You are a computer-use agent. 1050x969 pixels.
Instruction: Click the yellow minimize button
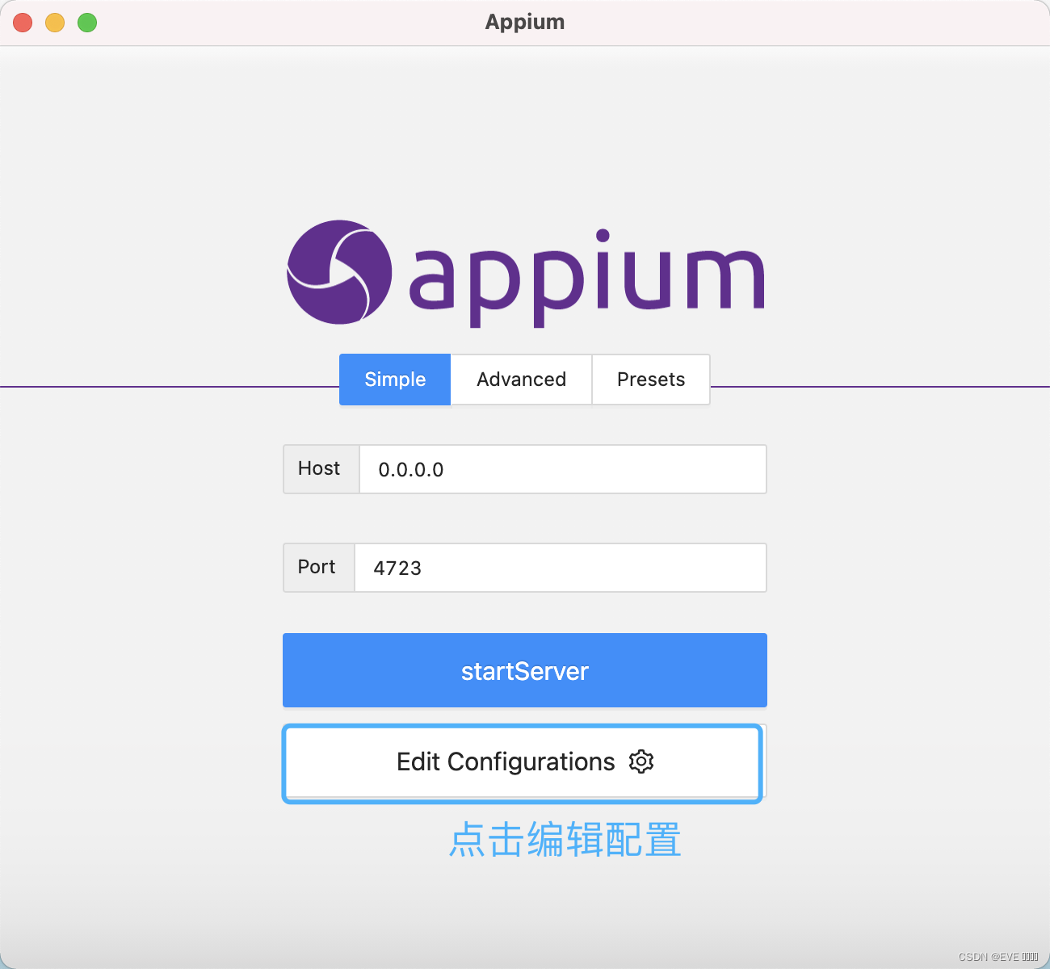54,23
